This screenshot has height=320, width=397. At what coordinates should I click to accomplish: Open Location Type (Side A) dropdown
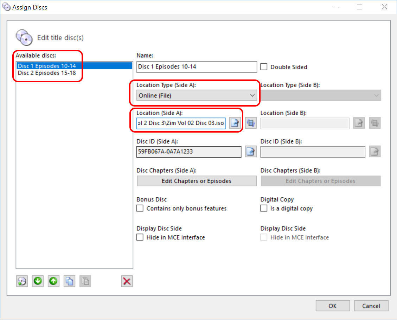pos(197,95)
